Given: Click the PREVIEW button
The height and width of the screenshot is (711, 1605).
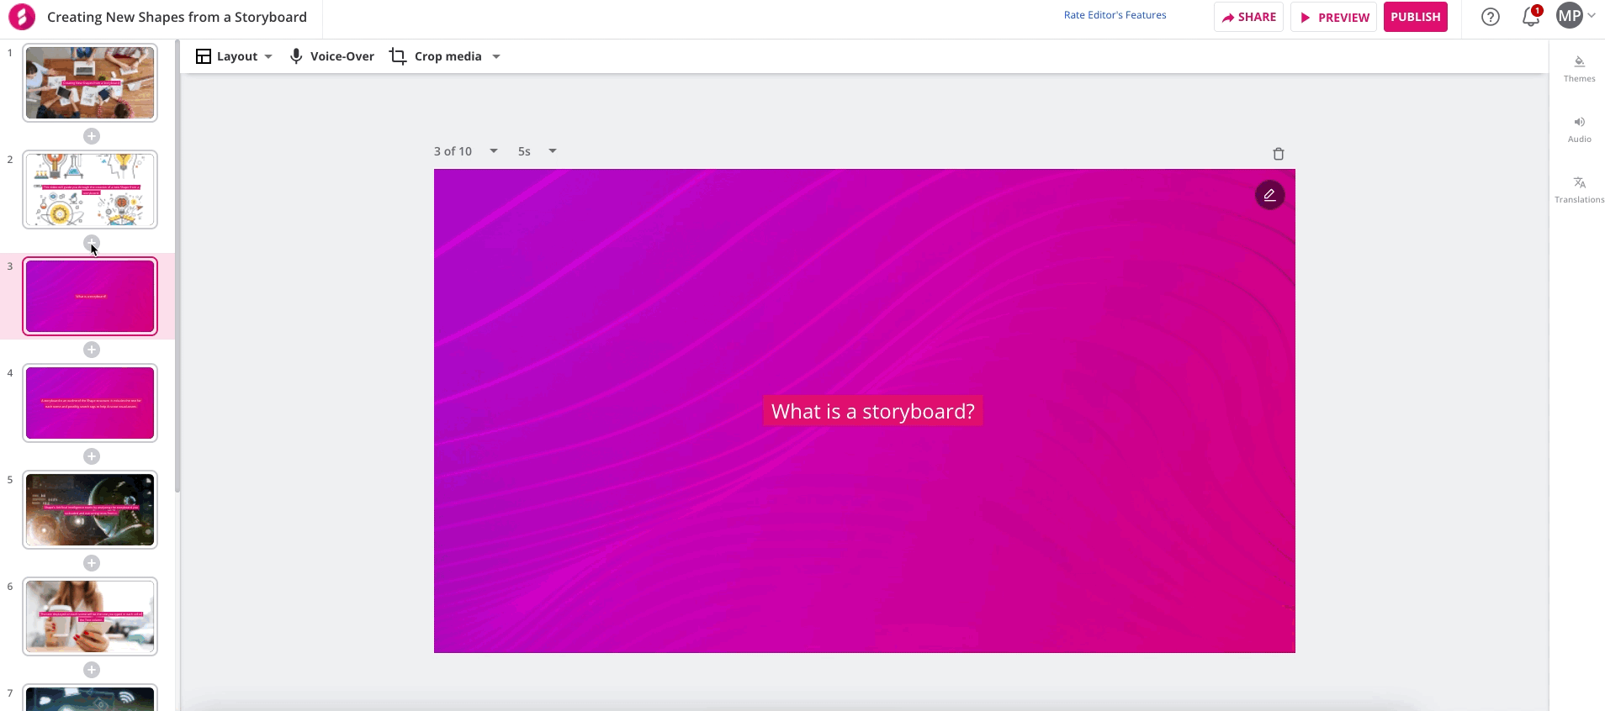Looking at the screenshot, I should (1334, 17).
